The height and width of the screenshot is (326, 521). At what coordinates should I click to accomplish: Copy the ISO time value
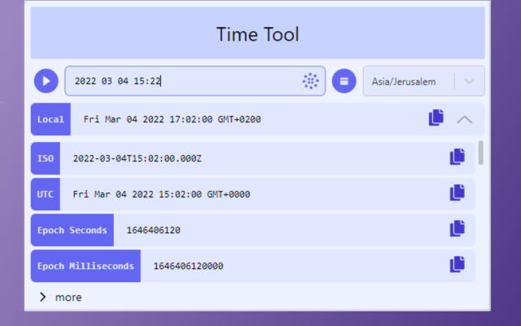coord(458,156)
